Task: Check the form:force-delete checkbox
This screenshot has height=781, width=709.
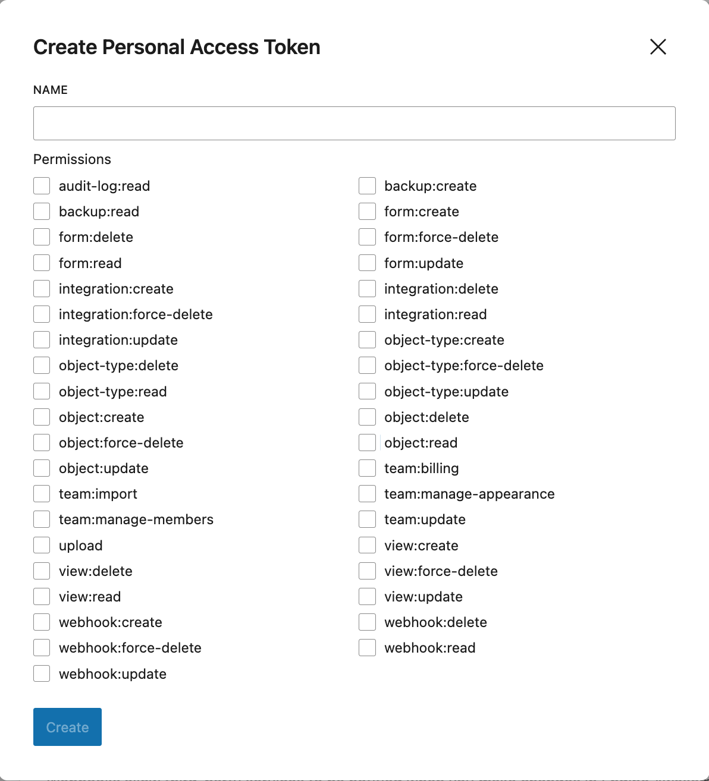Action: [x=366, y=237]
